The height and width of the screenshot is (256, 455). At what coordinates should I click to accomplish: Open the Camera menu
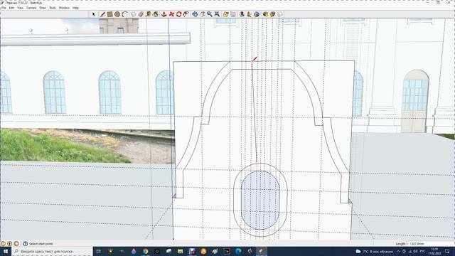pyautogui.click(x=31, y=8)
